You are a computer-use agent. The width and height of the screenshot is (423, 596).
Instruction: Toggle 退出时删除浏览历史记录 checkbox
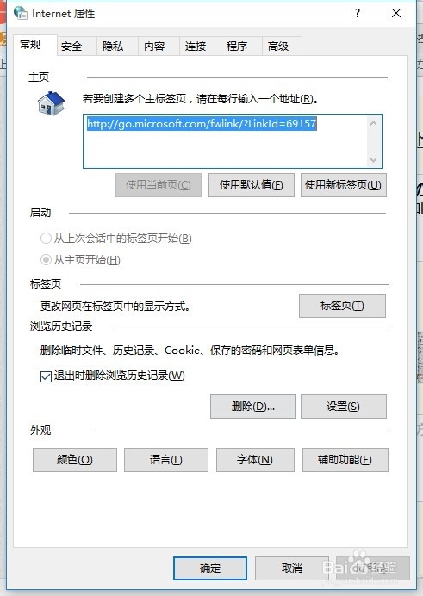(x=46, y=376)
